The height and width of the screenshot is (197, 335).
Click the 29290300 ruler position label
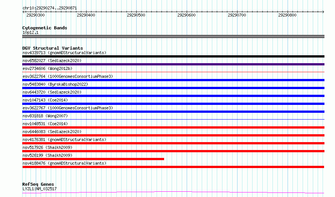coord(35,15)
